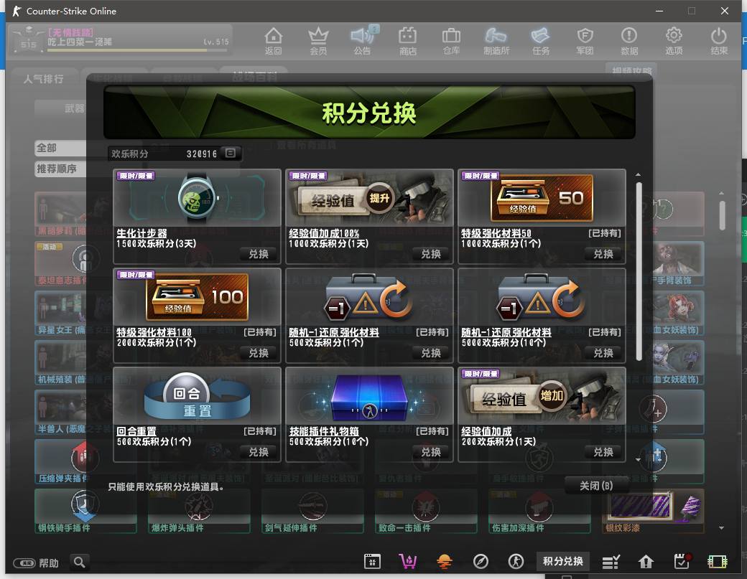Open the 生化计步器 item link

coord(142,233)
